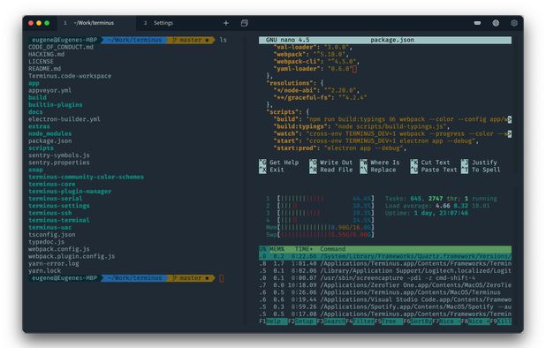Click the "yaml-loader" line in nano
The image size is (546, 348).
point(315,69)
